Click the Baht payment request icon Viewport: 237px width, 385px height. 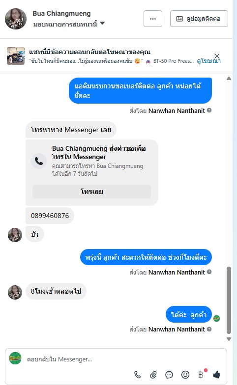(x=201, y=375)
